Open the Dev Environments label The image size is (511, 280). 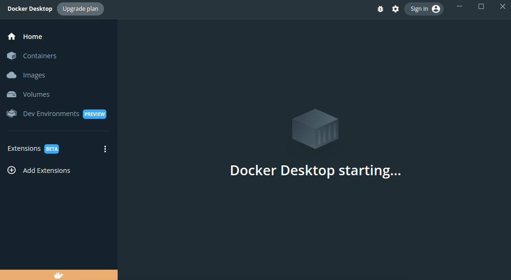coord(51,114)
